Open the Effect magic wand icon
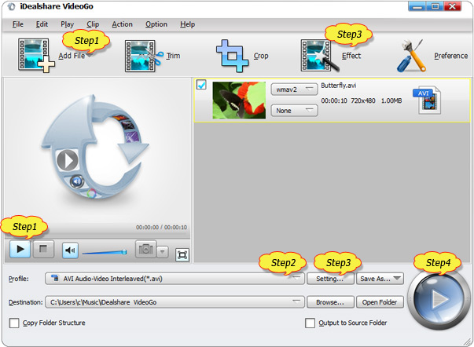The height and width of the screenshot is (347, 474). [x=320, y=57]
